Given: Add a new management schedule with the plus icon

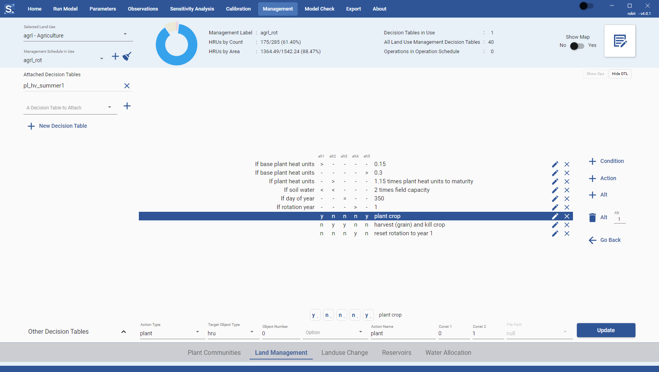Looking at the screenshot, I should (x=115, y=57).
